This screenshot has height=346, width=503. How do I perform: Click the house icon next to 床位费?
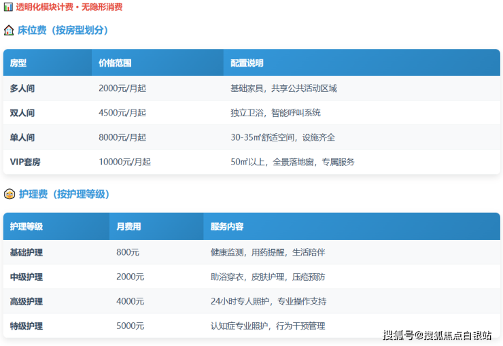(x=9, y=31)
